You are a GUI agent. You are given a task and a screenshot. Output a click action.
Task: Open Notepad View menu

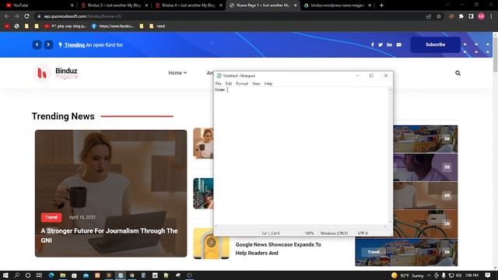coord(256,83)
